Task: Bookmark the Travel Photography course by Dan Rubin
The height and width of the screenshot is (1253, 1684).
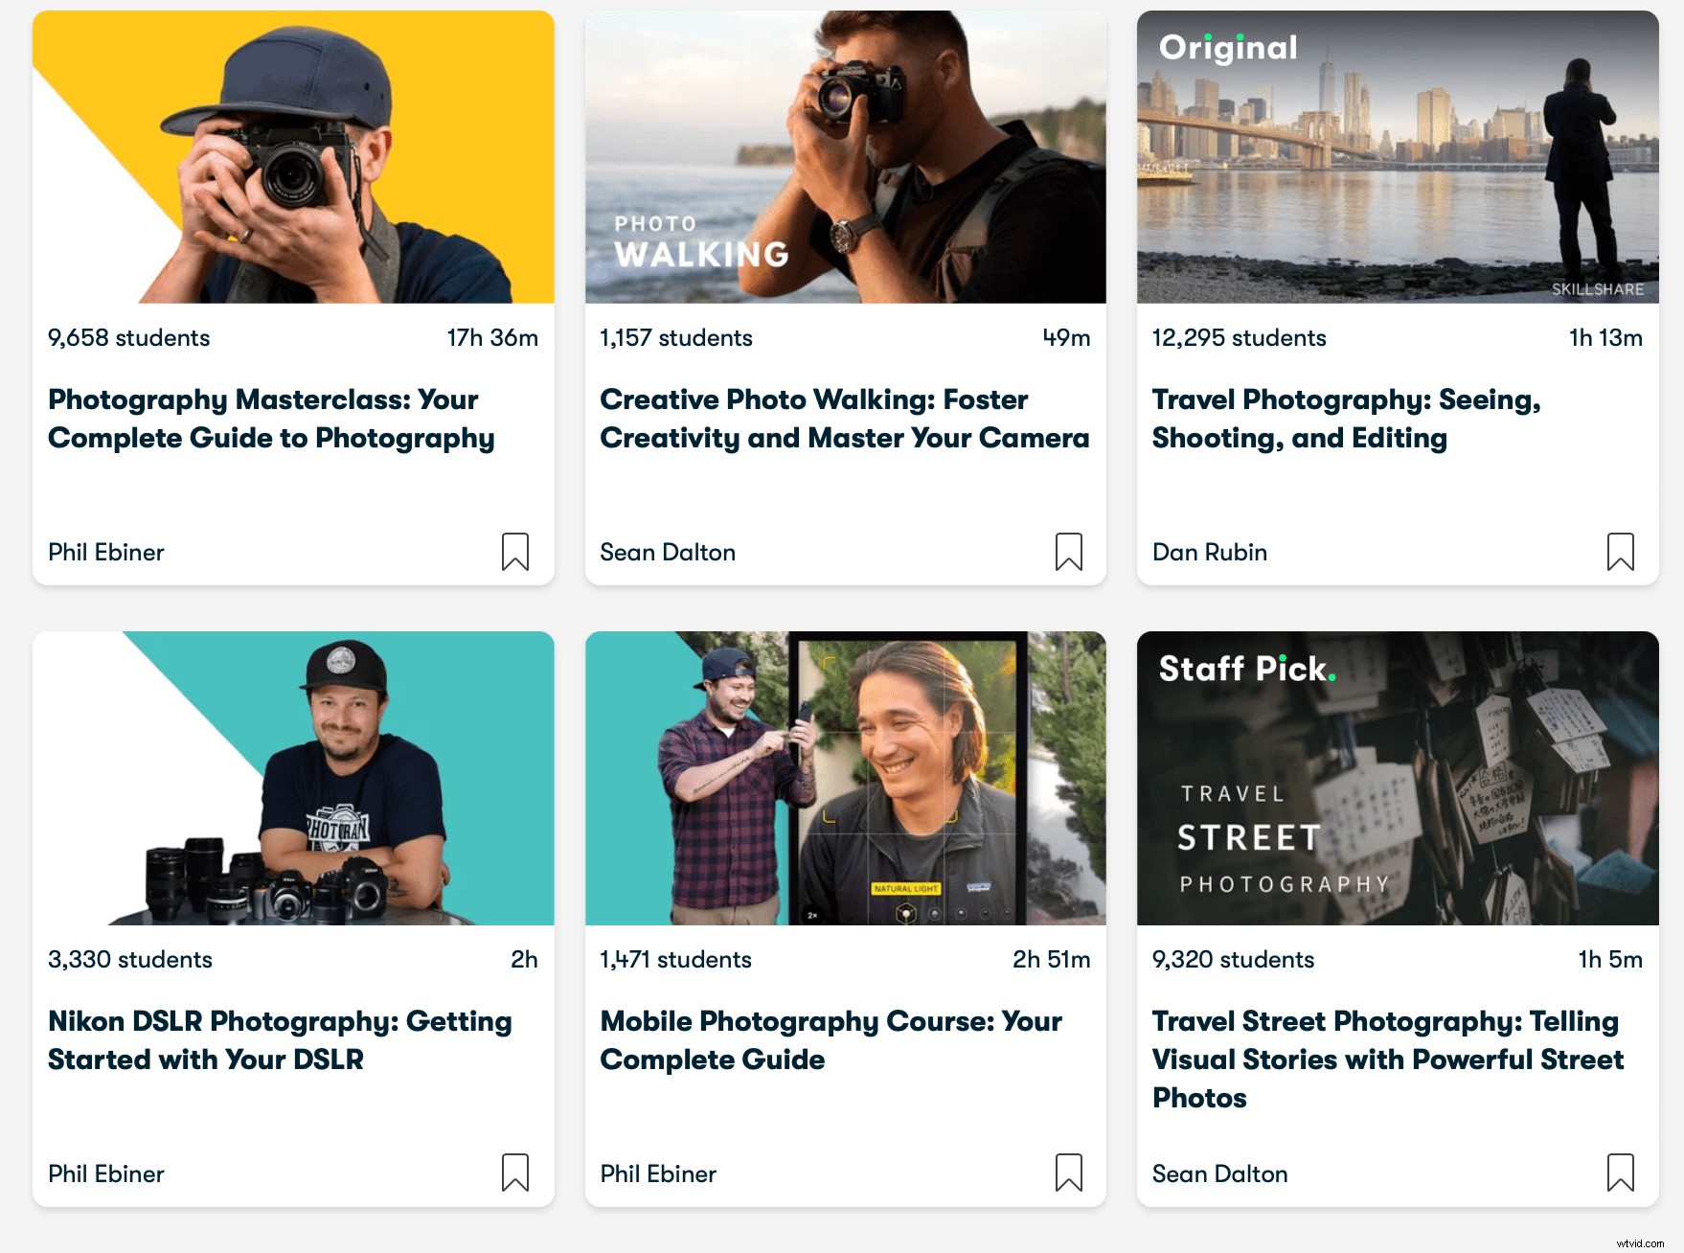Action: point(1620,552)
